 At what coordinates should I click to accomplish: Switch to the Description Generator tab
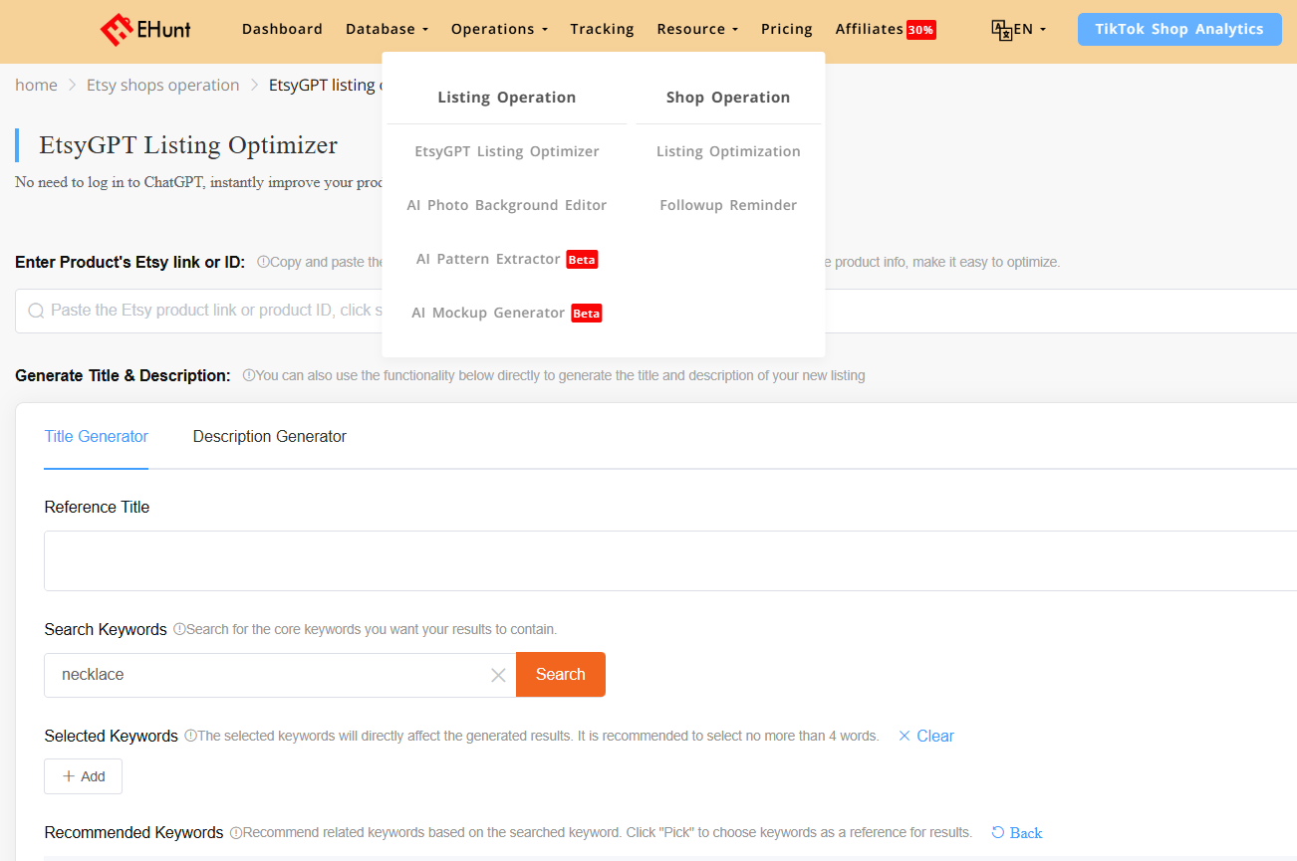click(x=270, y=437)
